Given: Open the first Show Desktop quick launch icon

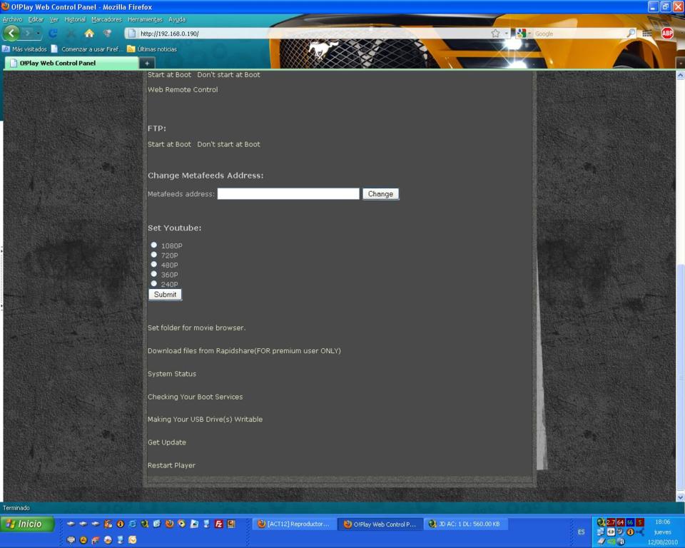Looking at the screenshot, I should point(71,524).
